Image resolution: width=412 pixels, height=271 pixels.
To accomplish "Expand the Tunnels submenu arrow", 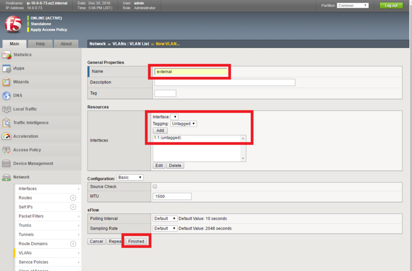I will 79,234.
